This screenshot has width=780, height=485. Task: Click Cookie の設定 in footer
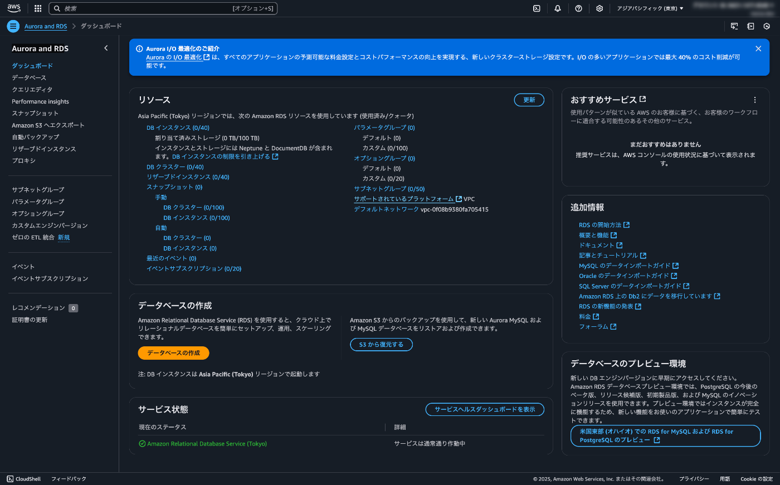757,479
